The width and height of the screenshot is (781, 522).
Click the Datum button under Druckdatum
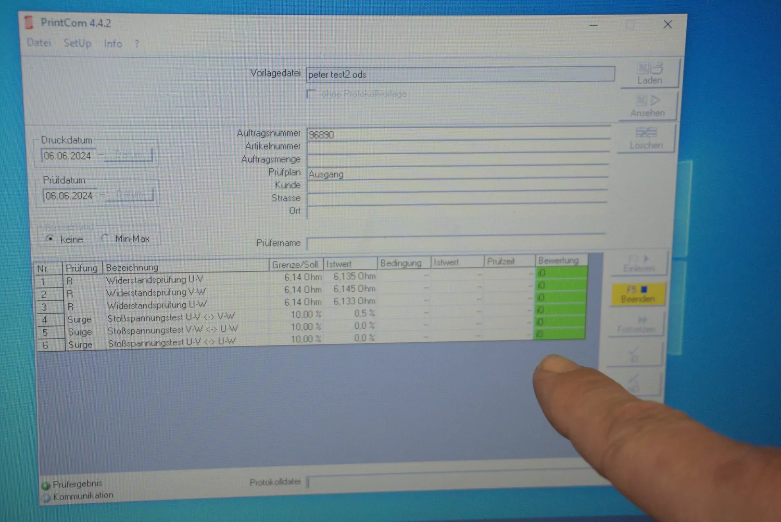coord(128,155)
